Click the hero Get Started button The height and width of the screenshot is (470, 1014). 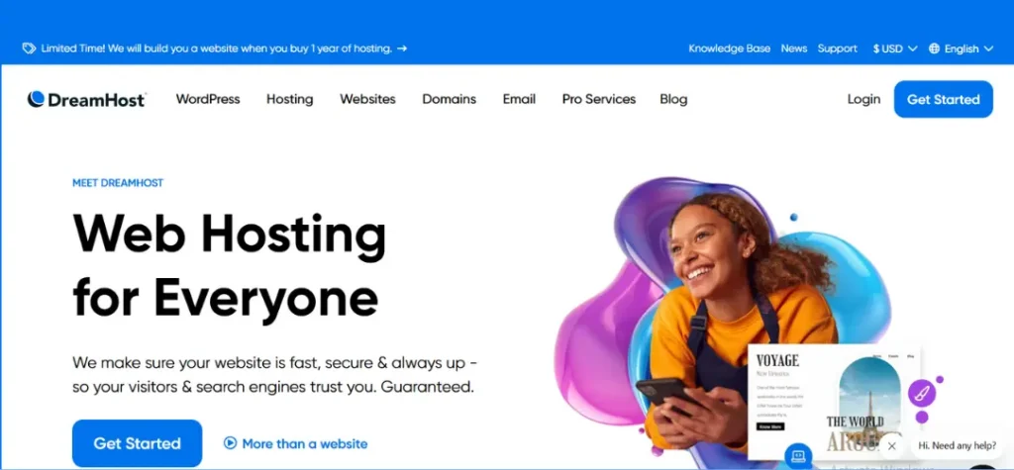point(137,443)
